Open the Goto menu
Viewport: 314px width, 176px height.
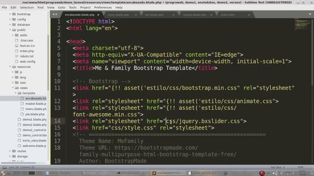tap(62, 7)
